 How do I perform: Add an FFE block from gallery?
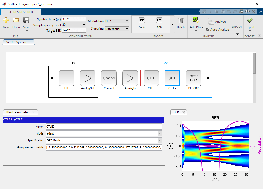coord(159,21)
